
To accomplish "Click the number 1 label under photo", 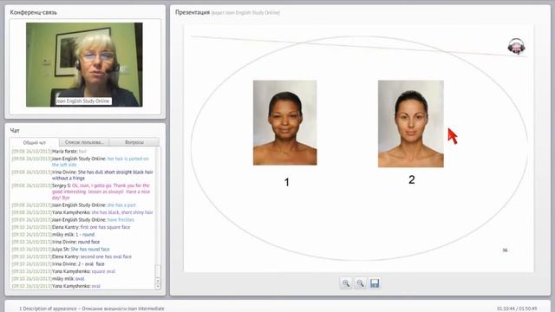I will point(287,183).
